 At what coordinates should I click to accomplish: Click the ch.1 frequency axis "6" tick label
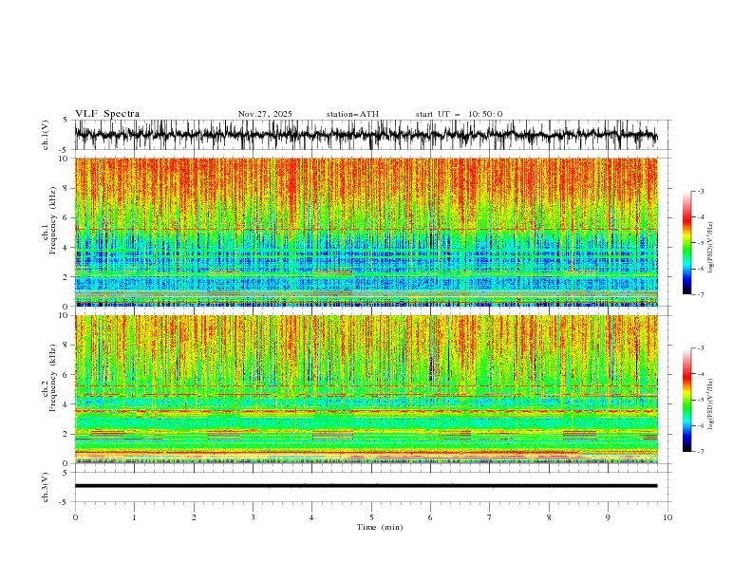point(66,217)
